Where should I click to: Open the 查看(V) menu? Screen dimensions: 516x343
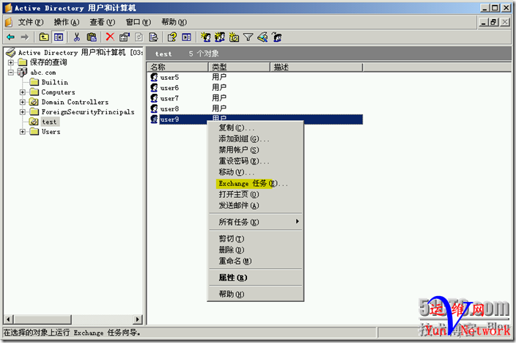click(x=103, y=22)
